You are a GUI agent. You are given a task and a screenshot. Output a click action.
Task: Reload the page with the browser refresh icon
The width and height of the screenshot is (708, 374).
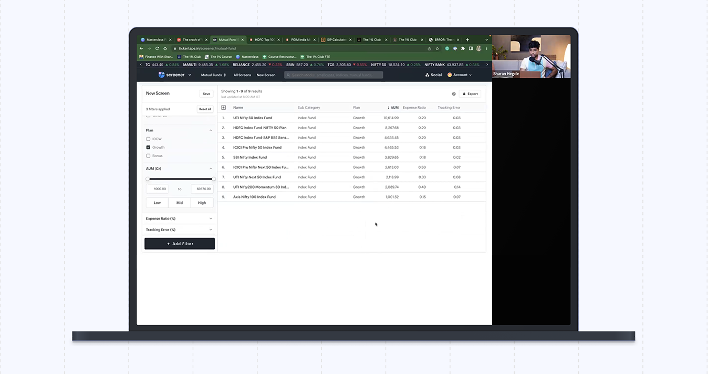(157, 48)
